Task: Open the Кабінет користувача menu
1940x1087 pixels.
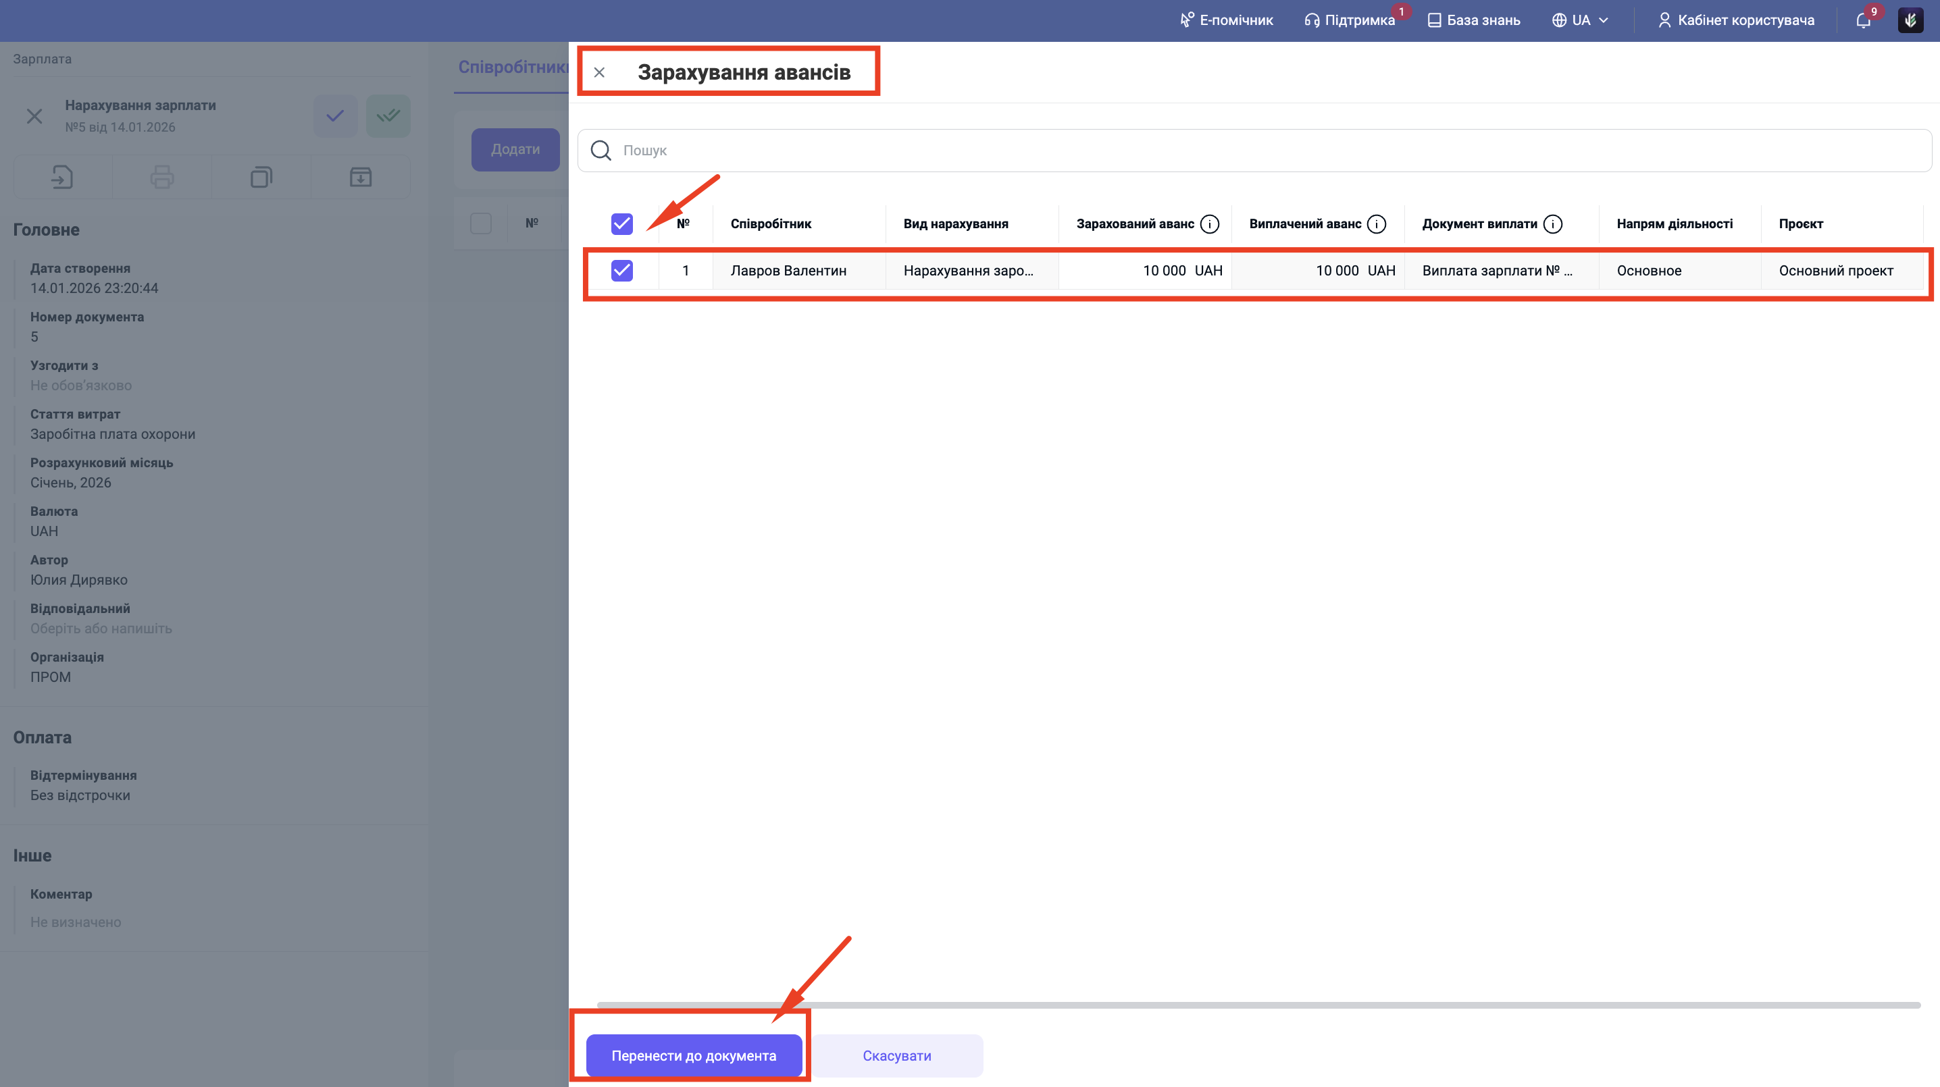Action: coord(1736,20)
